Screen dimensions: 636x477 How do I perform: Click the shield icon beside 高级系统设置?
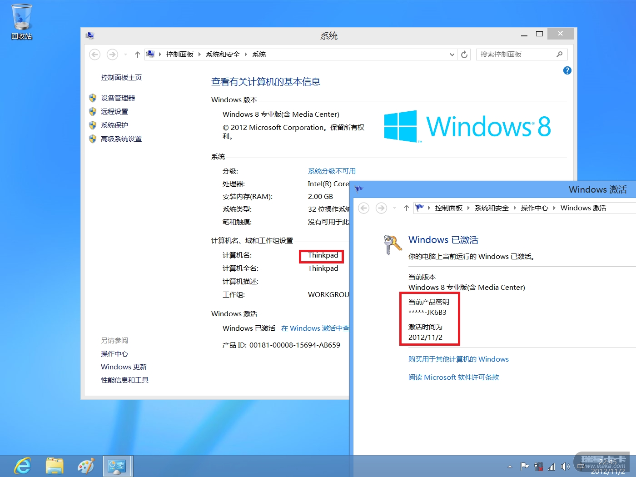tap(93, 139)
